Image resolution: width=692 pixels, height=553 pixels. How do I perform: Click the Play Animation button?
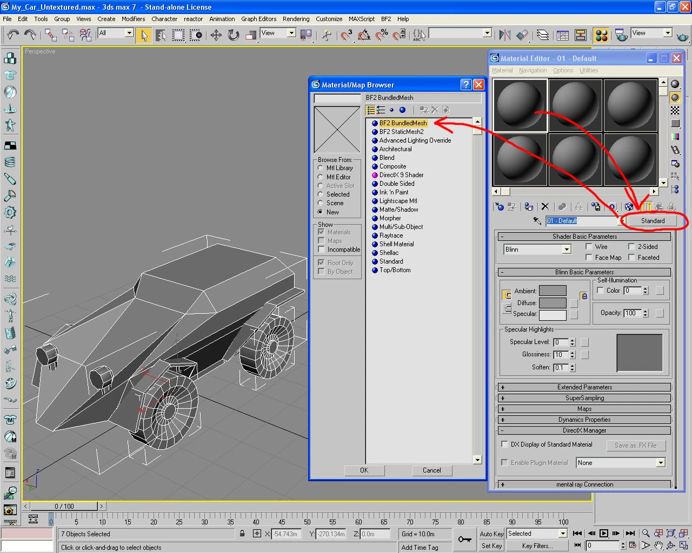[604, 534]
